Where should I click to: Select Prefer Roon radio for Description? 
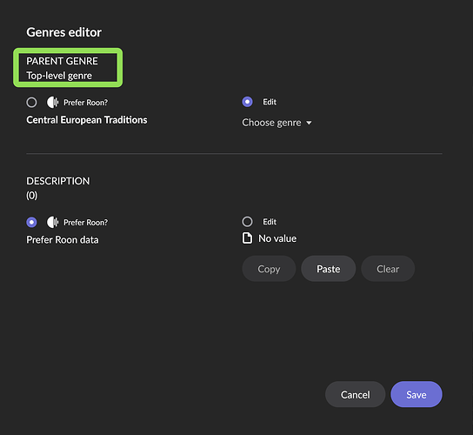(31, 222)
